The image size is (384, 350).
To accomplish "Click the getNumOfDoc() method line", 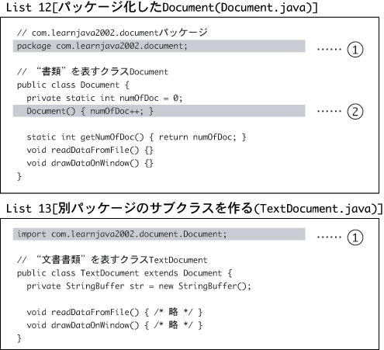I will (x=137, y=137).
